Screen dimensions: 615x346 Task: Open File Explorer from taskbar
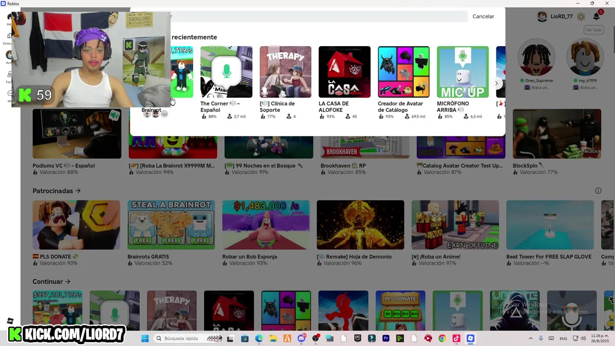point(273,338)
